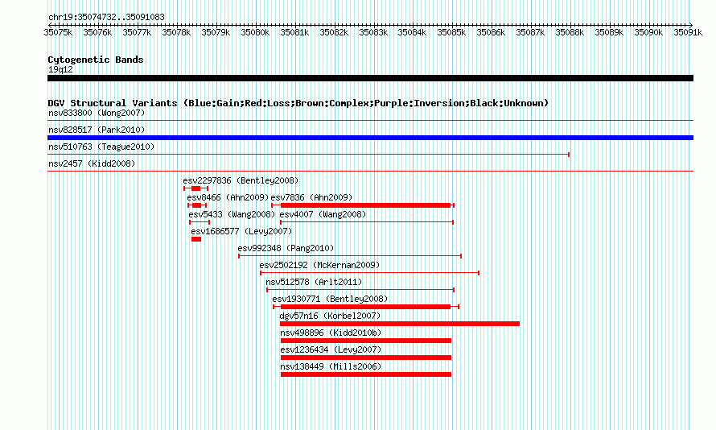Select variant nsv510763 (Teague2010) label

(x=101, y=147)
